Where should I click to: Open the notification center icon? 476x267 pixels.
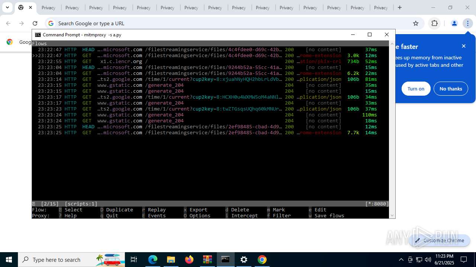(x=464, y=260)
